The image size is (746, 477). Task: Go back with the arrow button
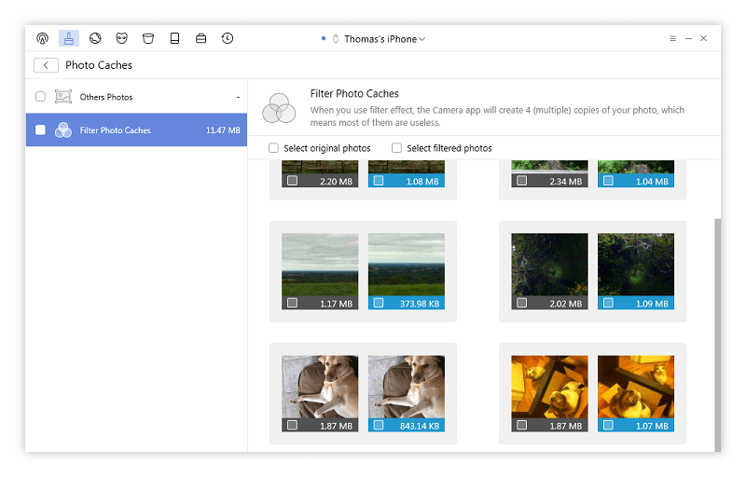46,65
